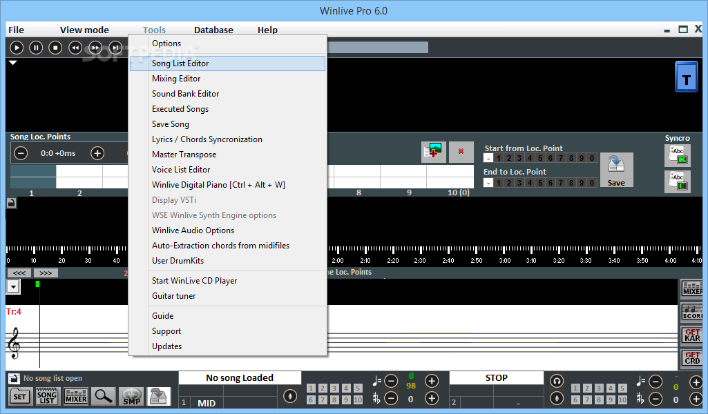Decrease player 2 transpose with minus
The width and height of the screenshot is (708, 414).
tap(656, 399)
